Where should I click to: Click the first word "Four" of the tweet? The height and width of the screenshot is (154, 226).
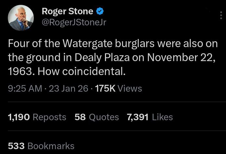click(17, 44)
